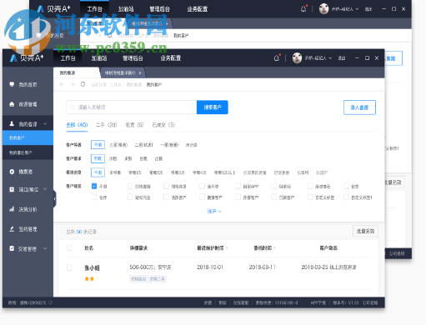Click the 搜索客户 button

(213, 107)
